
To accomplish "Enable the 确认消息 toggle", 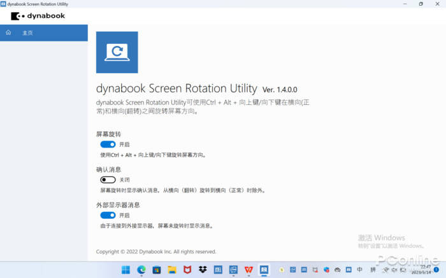I will [x=108, y=180].
